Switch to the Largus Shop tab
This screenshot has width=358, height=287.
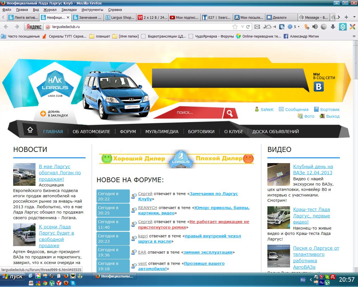[120, 17]
